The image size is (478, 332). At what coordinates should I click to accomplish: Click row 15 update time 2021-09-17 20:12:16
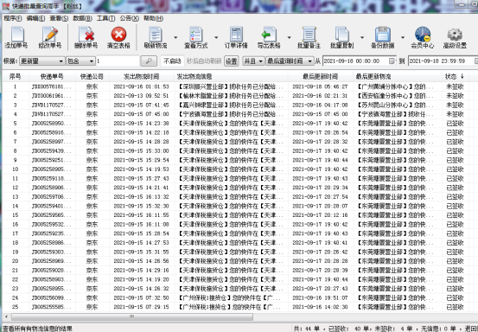pyautogui.click(x=320, y=215)
